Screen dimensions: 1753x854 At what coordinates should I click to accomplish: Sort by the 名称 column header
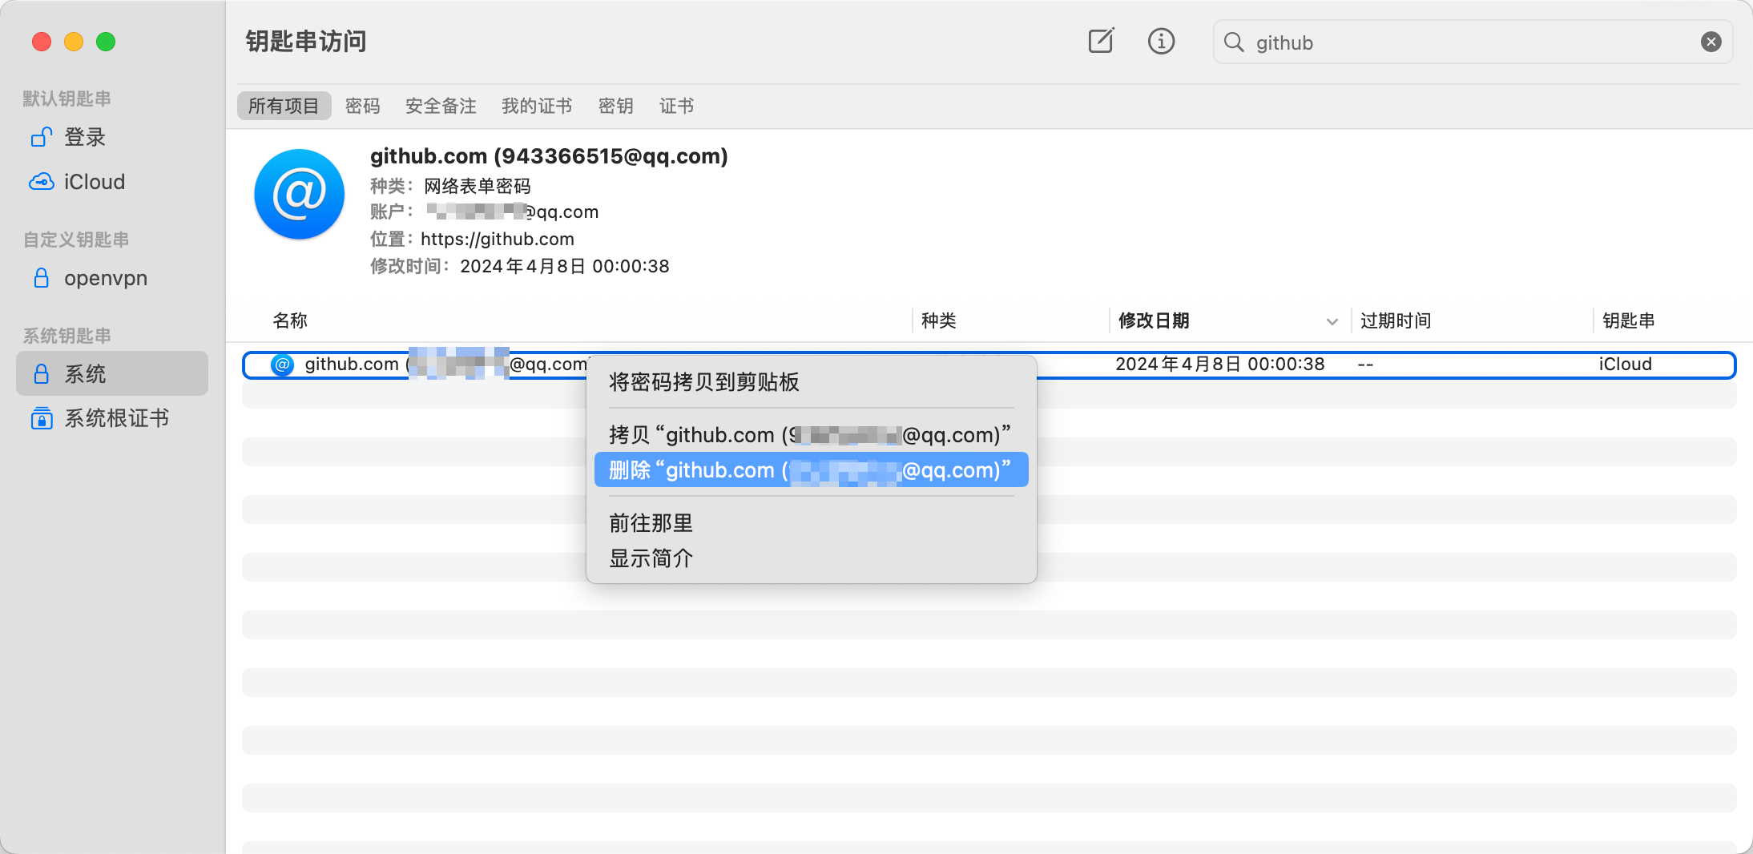coord(290,320)
